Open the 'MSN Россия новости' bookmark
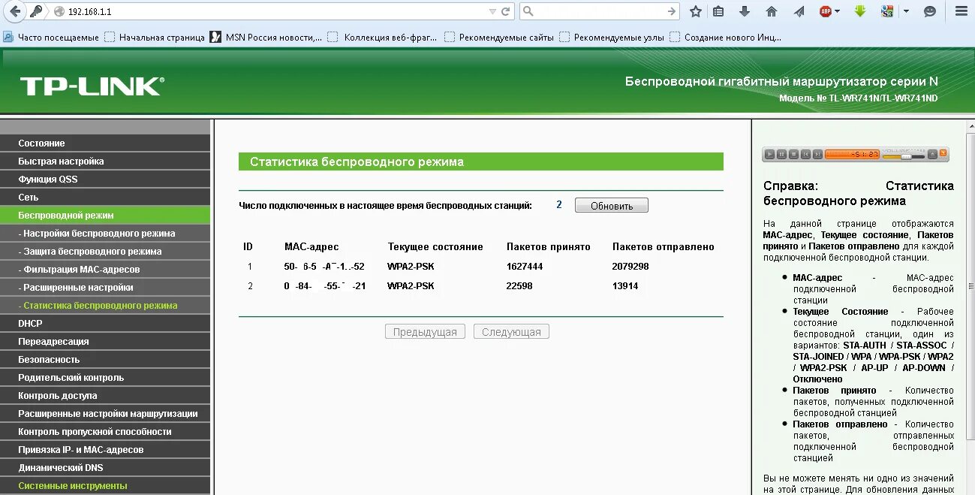 click(x=266, y=37)
